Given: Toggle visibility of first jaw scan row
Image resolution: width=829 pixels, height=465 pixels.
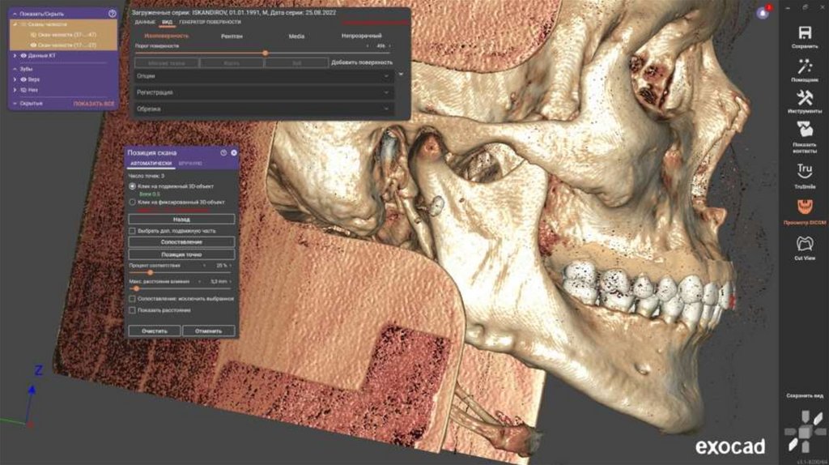Looking at the screenshot, I should pyautogui.click(x=32, y=35).
